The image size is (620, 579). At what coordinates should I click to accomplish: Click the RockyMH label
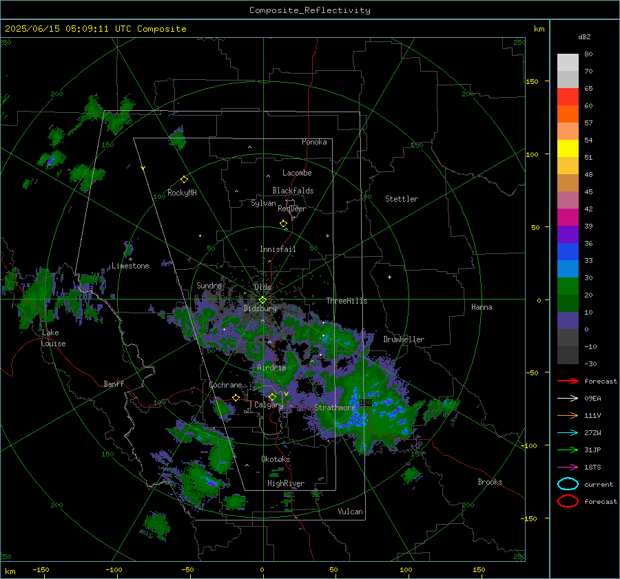pyautogui.click(x=182, y=193)
